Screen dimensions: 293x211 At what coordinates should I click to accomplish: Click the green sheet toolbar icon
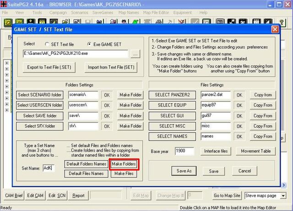pyautogui.click(x=136, y=21)
